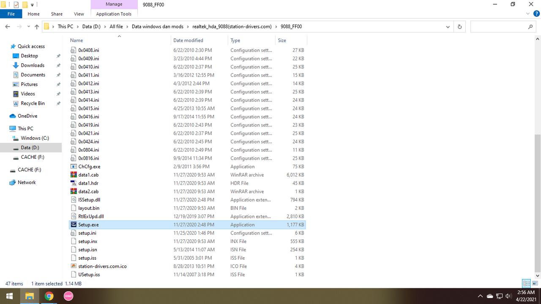Click 'This PC' in the address bar
The width and height of the screenshot is (541, 304).
pyautogui.click(x=66, y=27)
